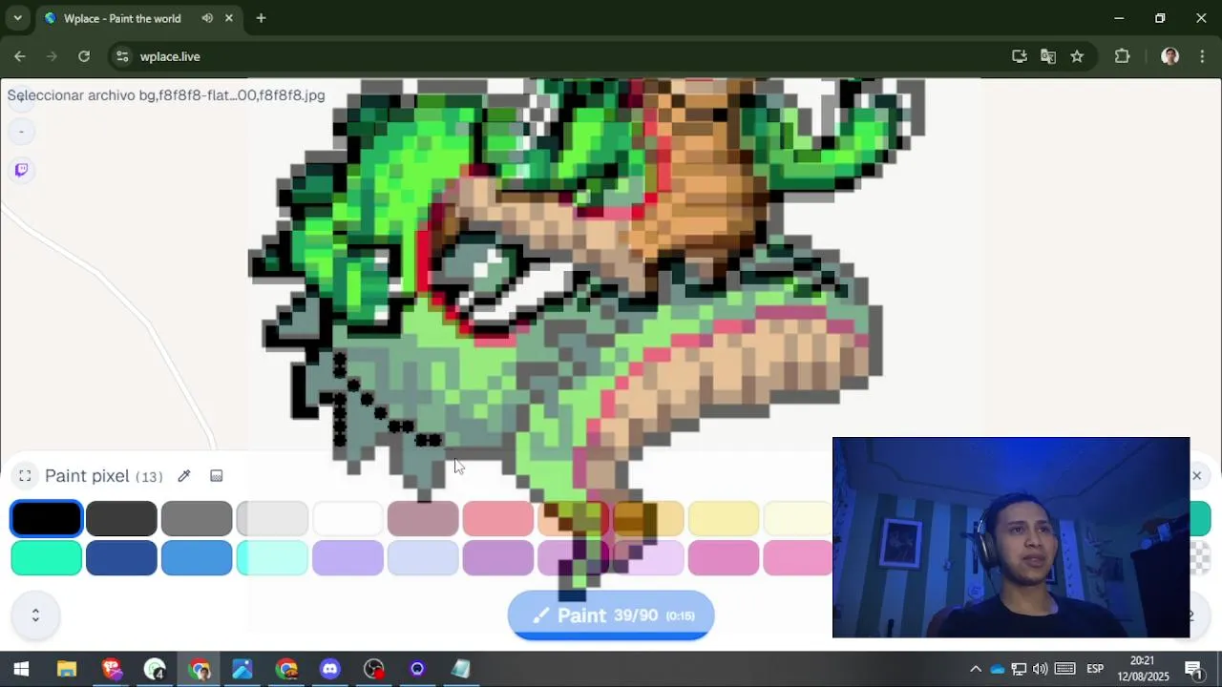Select the light cyan color swatch

click(272, 558)
